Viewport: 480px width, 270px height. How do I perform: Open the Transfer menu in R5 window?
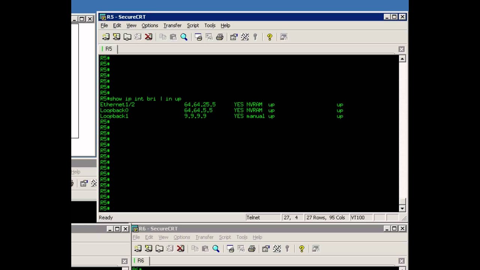[172, 25]
